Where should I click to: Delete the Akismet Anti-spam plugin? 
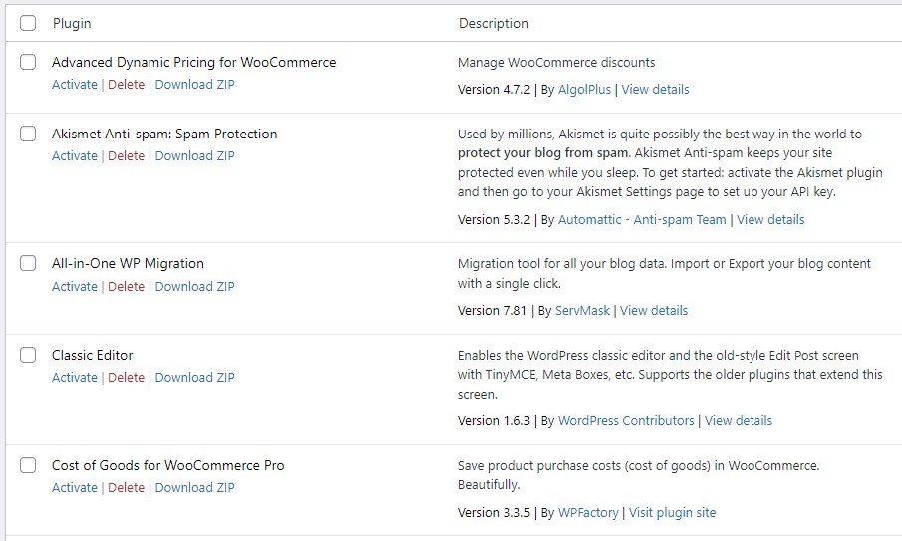126,156
